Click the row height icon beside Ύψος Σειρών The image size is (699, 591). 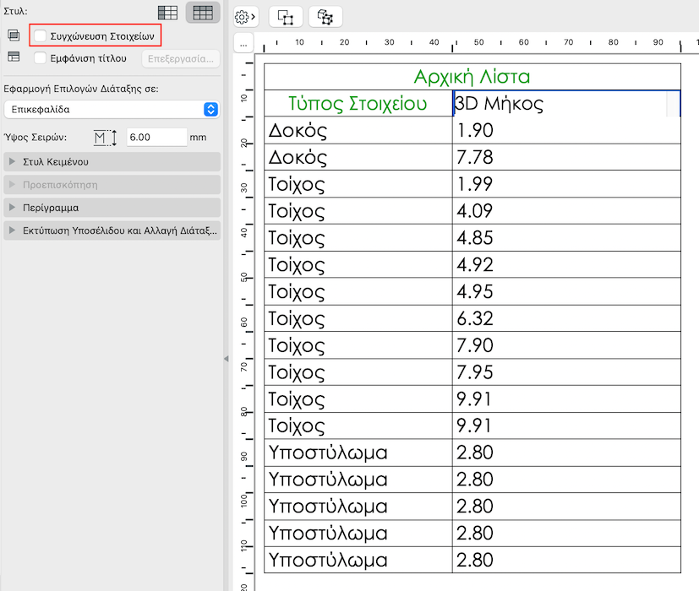pyautogui.click(x=105, y=138)
